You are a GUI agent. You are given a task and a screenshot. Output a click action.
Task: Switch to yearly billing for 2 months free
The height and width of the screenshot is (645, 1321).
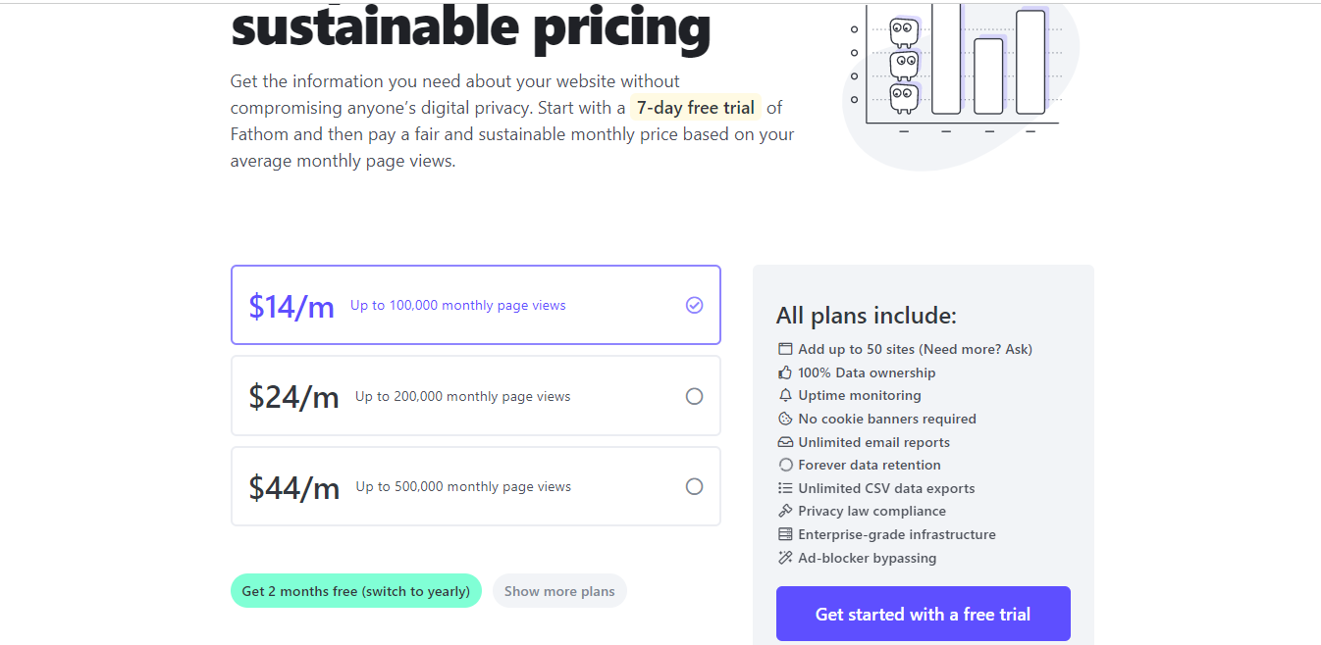click(x=356, y=591)
